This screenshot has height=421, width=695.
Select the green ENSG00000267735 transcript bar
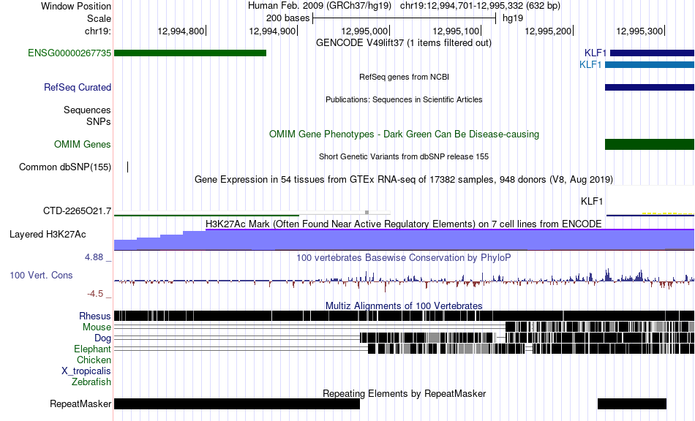(x=190, y=53)
